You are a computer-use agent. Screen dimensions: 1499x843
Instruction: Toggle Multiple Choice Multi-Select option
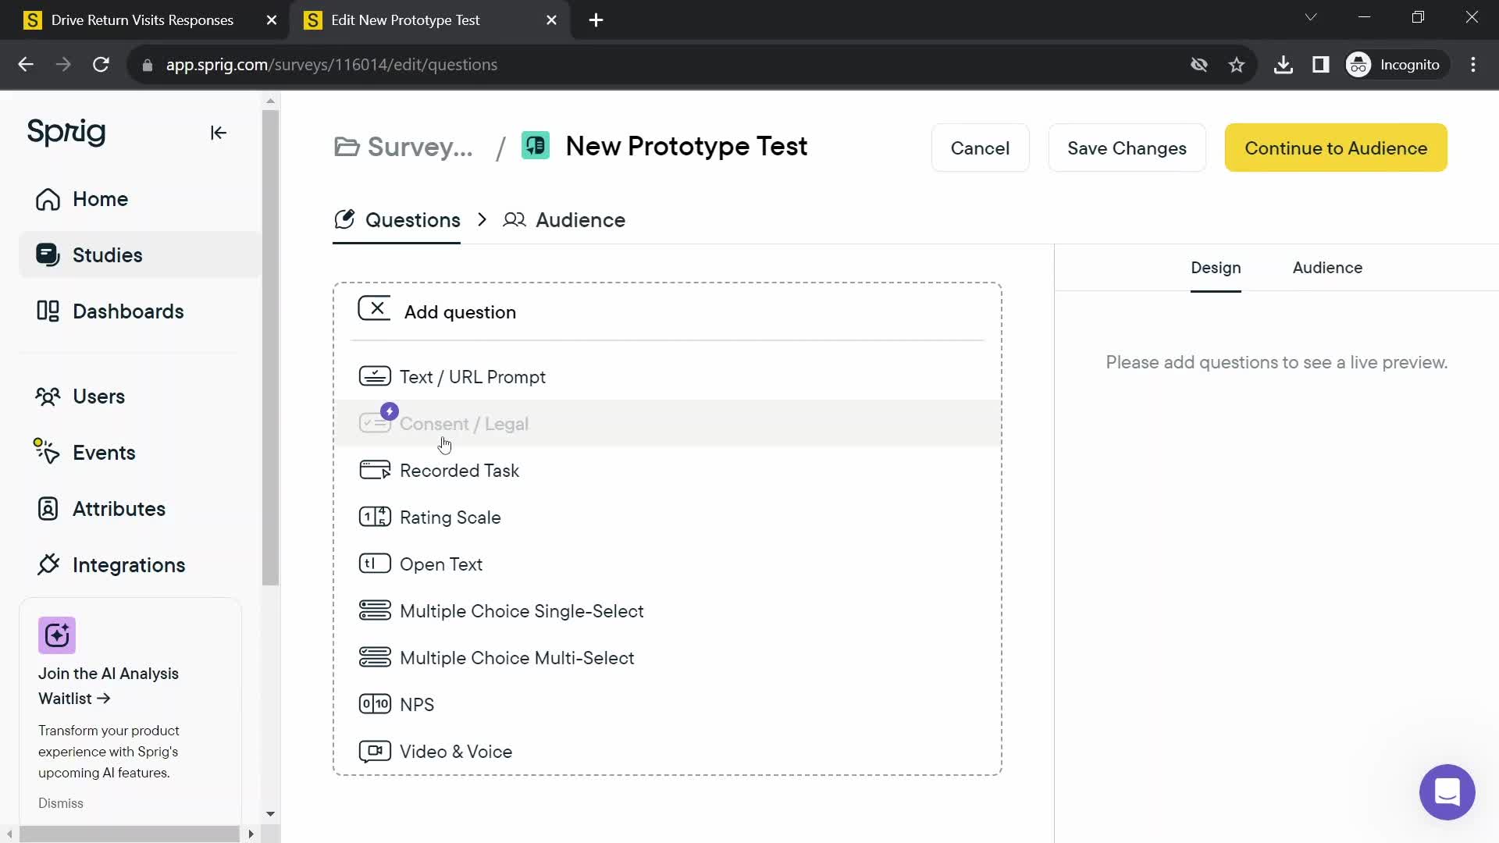click(517, 656)
